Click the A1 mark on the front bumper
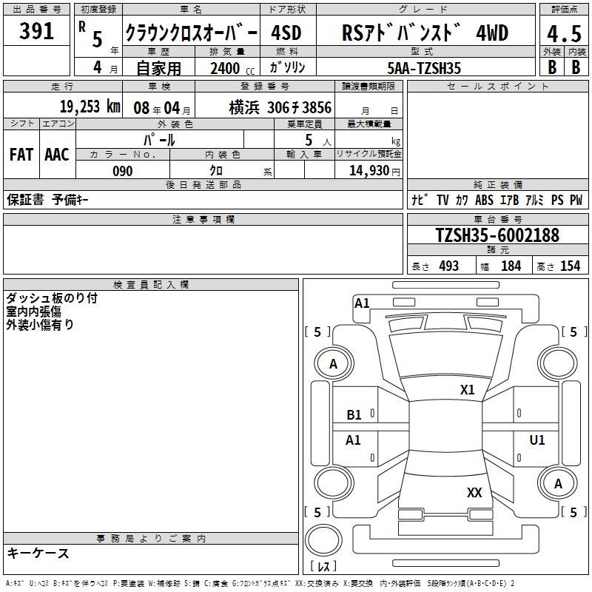Screen dimensions: 592x592 coord(362,303)
